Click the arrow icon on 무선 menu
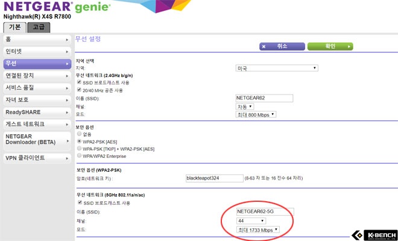This screenshot has height=241, width=398. coord(67,64)
